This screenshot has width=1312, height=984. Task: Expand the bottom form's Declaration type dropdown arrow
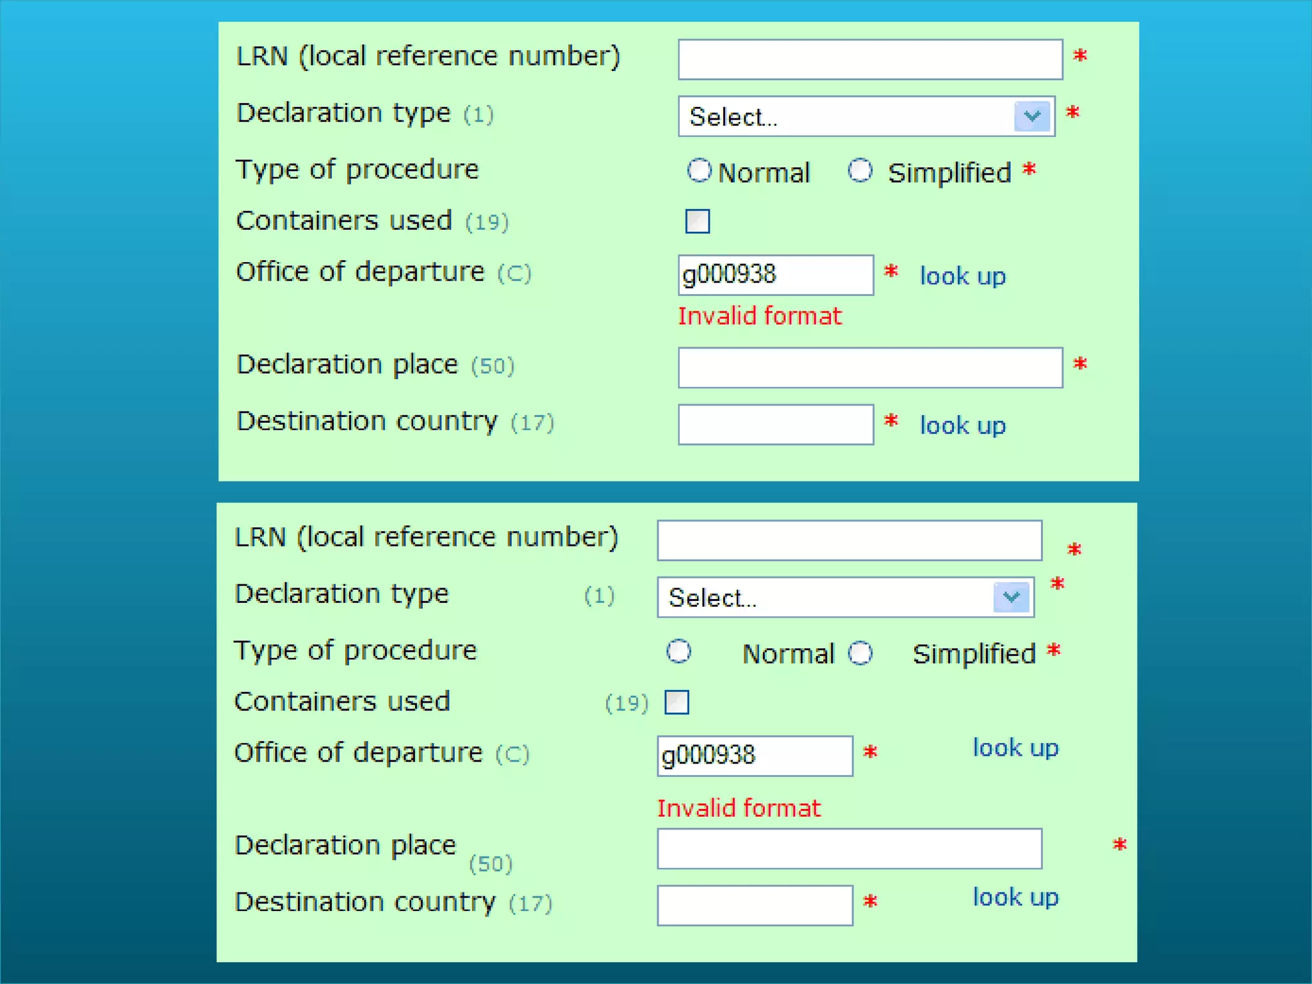click(x=1011, y=598)
